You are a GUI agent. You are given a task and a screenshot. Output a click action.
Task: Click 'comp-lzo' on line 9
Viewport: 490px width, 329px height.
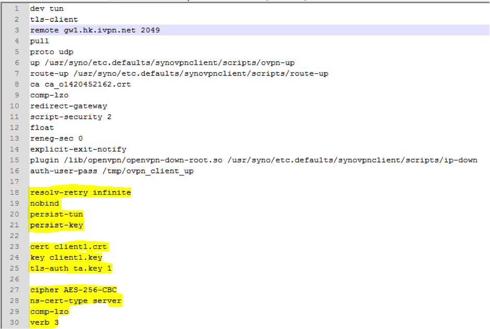click(x=49, y=95)
